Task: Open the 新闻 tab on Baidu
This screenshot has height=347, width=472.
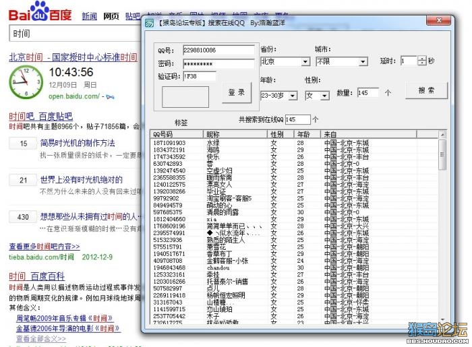Action: (x=90, y=16)
